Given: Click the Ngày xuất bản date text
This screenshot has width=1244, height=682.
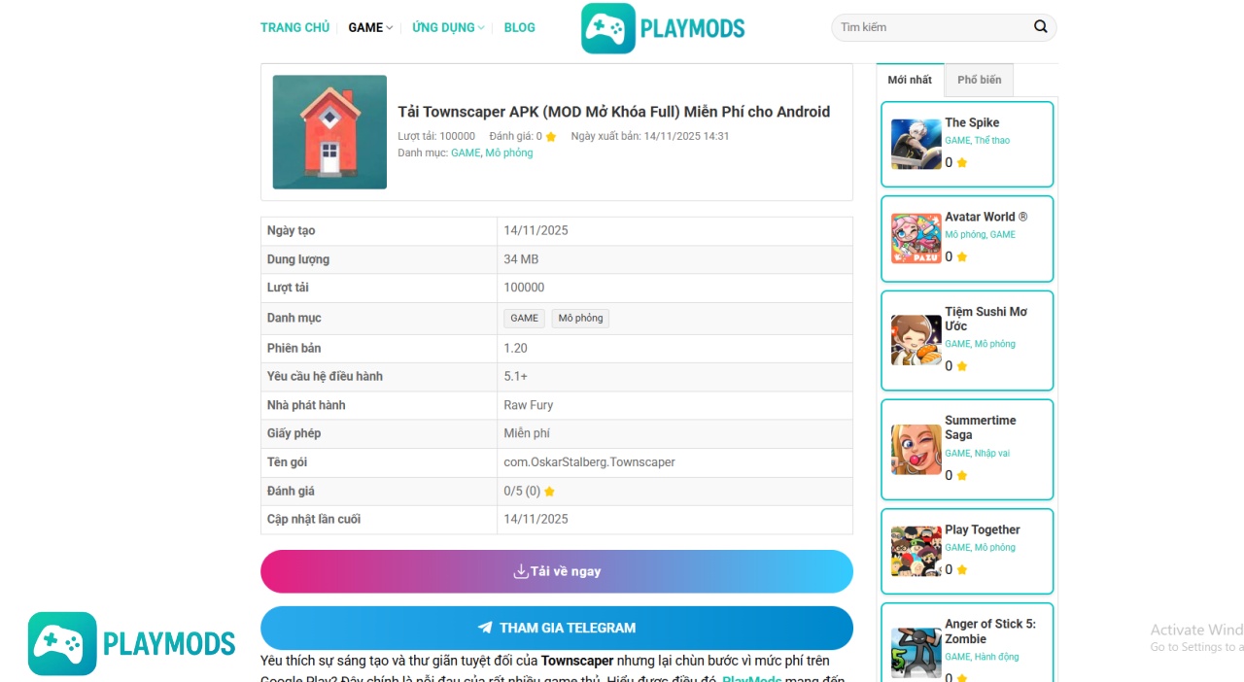Looking at the screenshot, I should click(x=650, y=137).
